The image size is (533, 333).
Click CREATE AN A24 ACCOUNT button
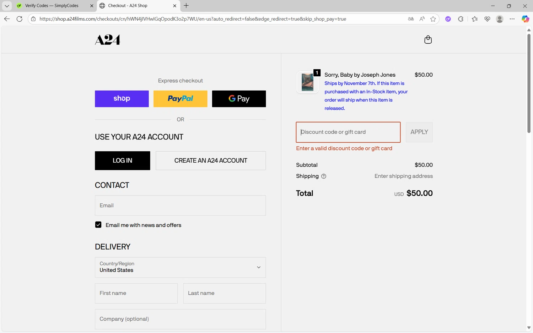[x=211, y=160]
